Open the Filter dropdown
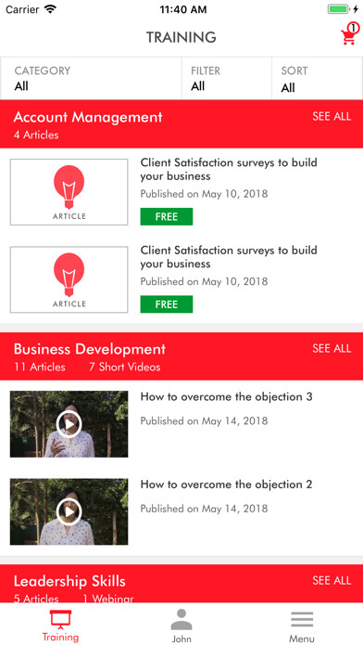363x646 pixels. pos(227,78)
